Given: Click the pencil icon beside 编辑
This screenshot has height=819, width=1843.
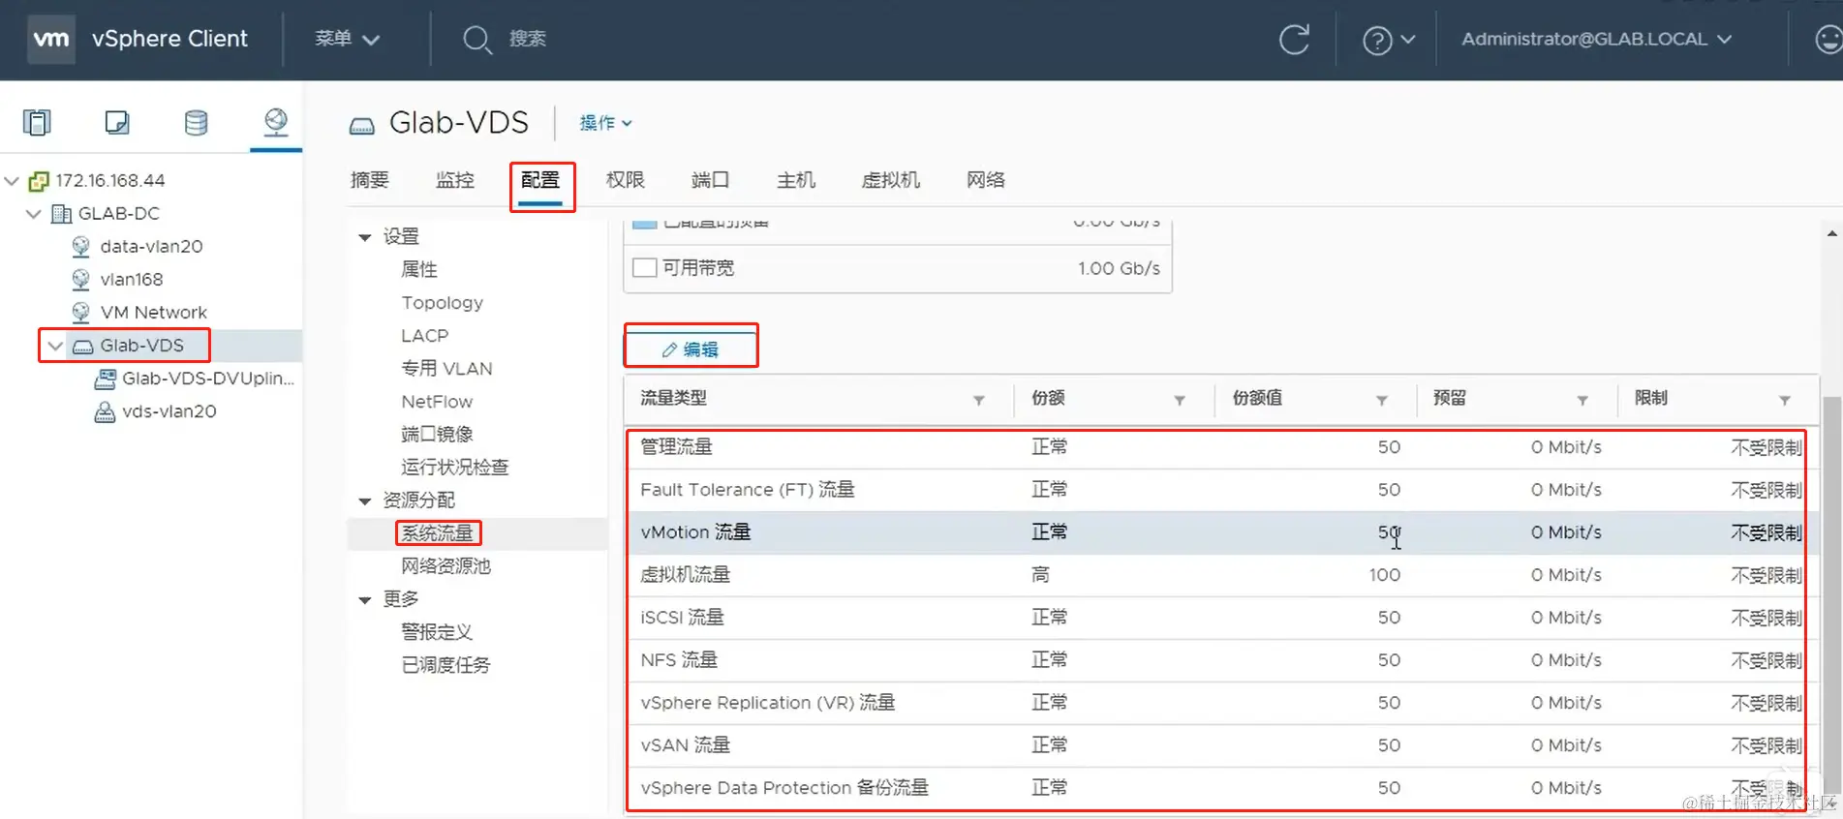Looking at the screenshot, I should tap(669, 349).
